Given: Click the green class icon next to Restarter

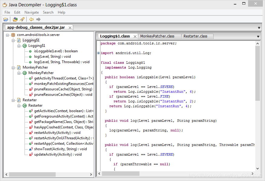Looking at the screenshot, I should [x=25, y=105].
